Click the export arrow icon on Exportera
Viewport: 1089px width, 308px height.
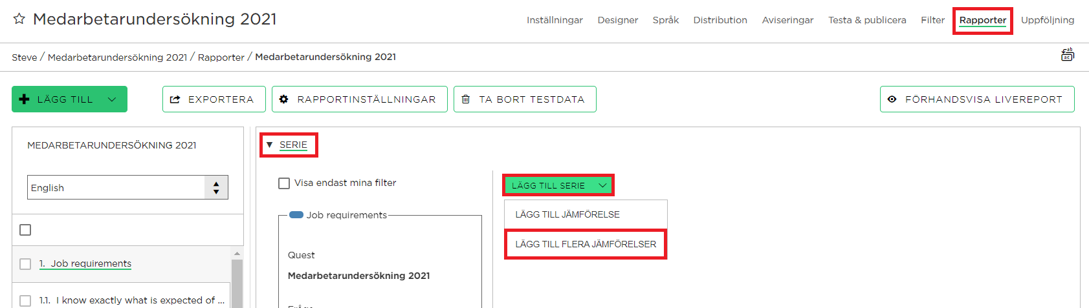[x=175, y=99]
